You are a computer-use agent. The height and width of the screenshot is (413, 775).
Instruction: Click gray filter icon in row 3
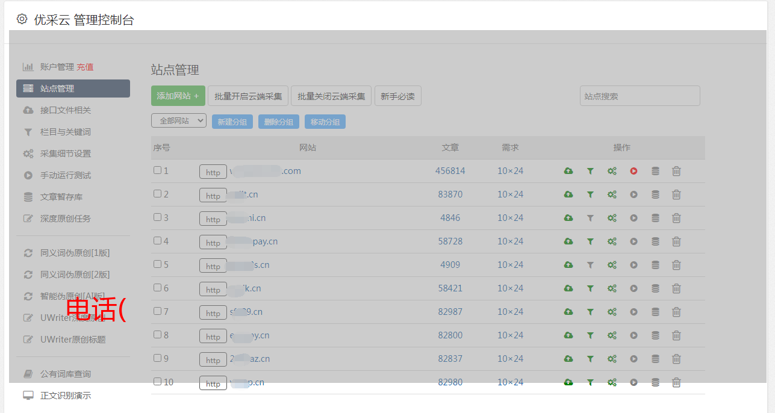(590, 218)
